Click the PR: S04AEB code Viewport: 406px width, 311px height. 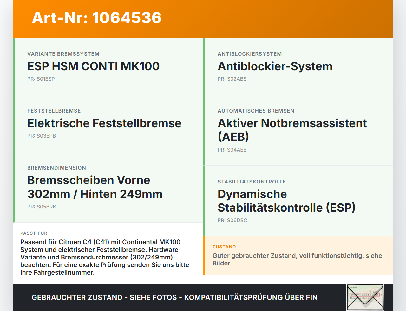232,150
